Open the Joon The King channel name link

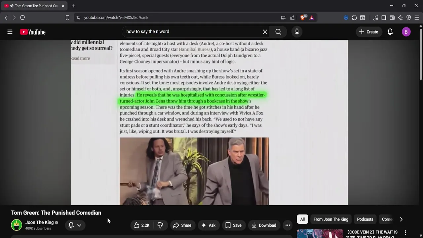coord(39,222)
